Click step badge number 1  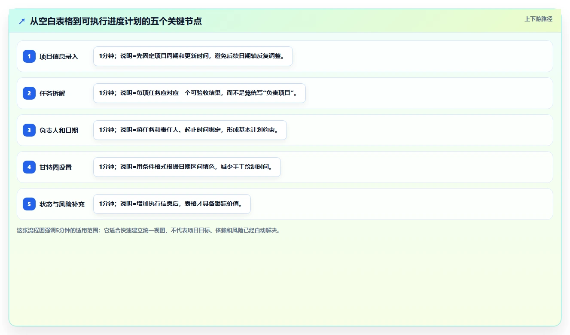coord(29,56)
